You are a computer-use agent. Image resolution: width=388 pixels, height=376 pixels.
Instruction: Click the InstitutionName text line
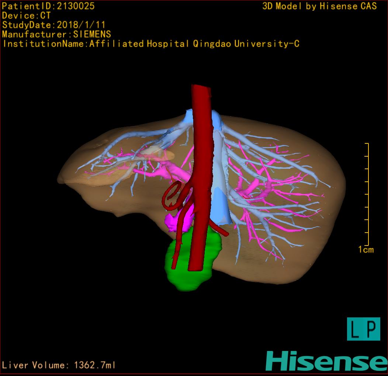pos(151,44)
